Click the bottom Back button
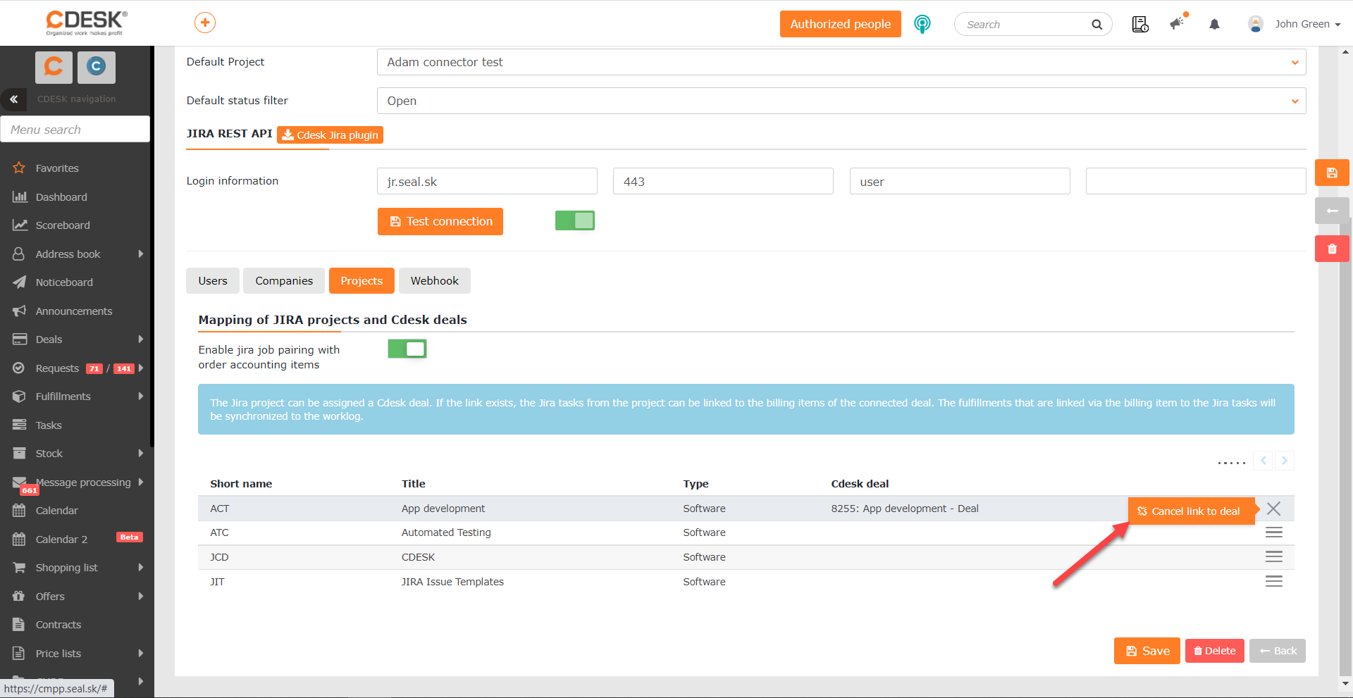The height and width of the screenshot is (698, 1353). tap(1278, 651)
